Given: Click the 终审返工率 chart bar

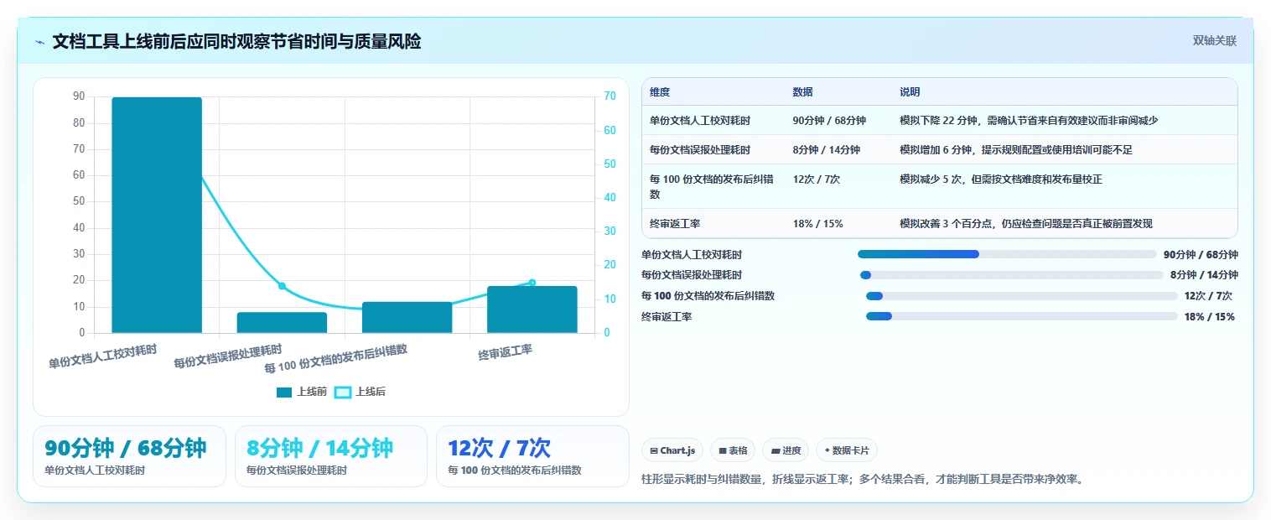Looking at the screenshot, I should pos(532,309).
